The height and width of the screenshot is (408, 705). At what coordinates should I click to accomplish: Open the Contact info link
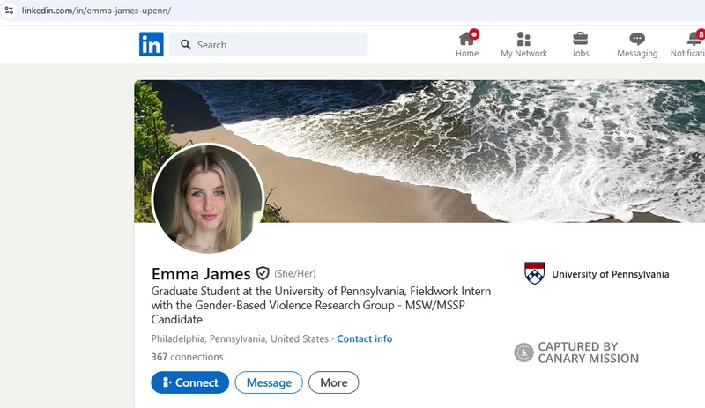click(364, 338)
